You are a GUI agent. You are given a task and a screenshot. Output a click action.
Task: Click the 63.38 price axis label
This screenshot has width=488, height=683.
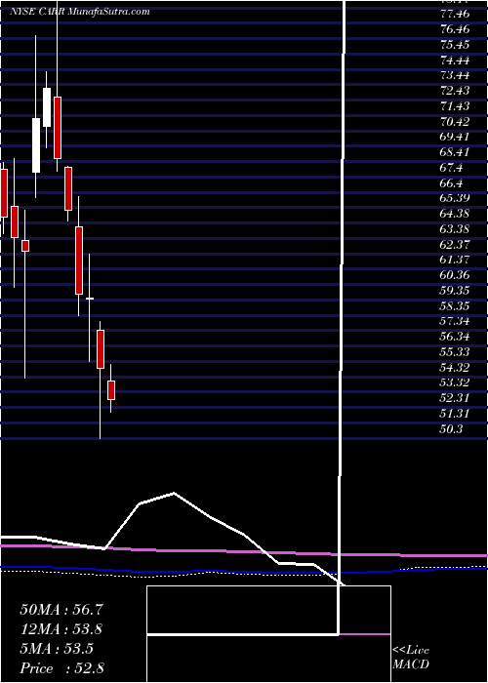pos(455,229)
